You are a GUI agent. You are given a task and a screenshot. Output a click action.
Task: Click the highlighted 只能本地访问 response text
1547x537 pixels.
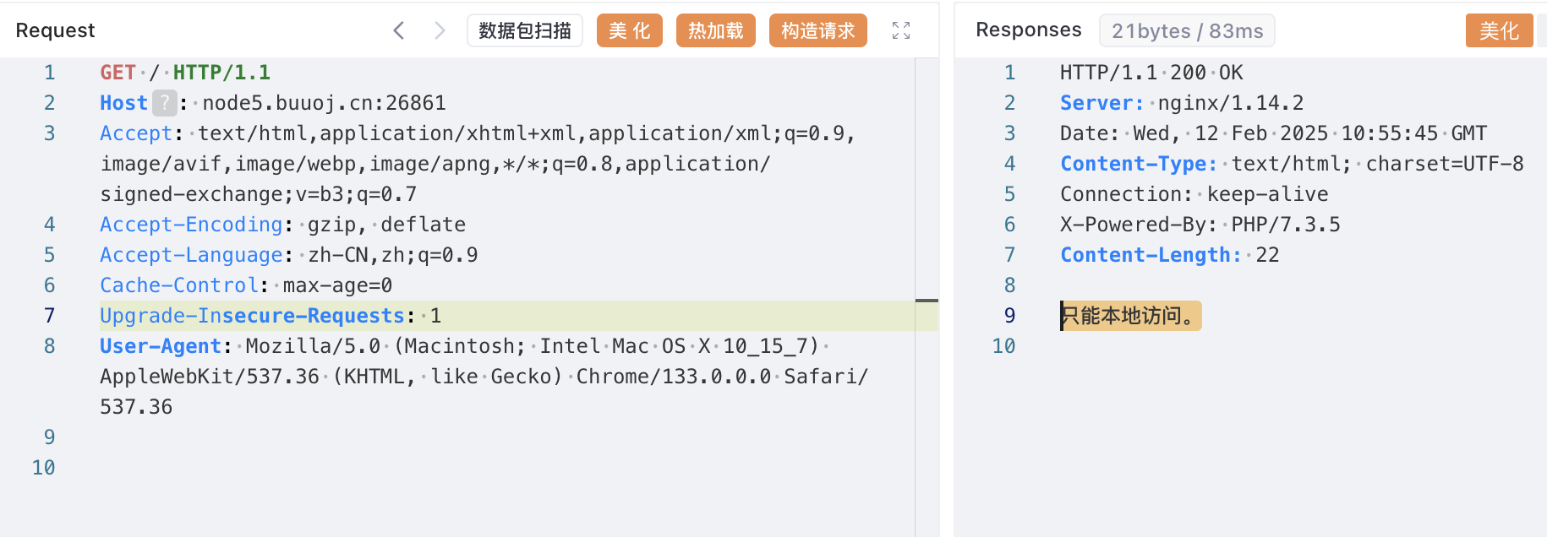point(1130,316)
